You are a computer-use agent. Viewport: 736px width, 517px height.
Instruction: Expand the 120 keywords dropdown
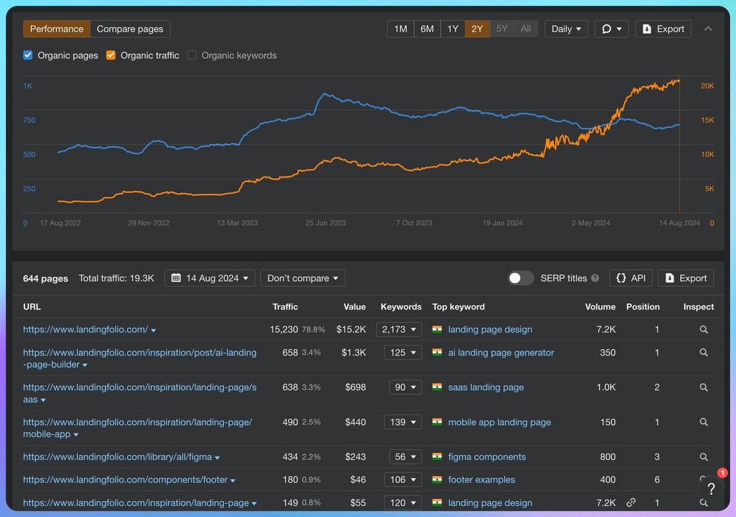(403, 503)
